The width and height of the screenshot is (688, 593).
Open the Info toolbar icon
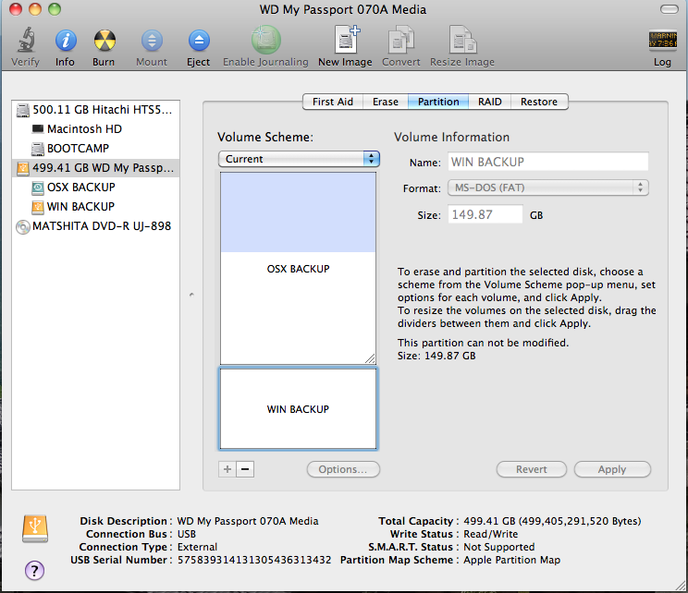tap(66, 41)
